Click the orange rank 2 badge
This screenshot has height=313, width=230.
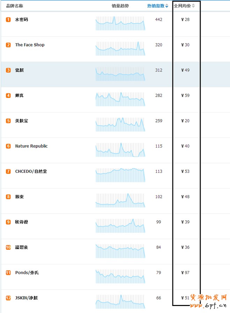point(8,45)
